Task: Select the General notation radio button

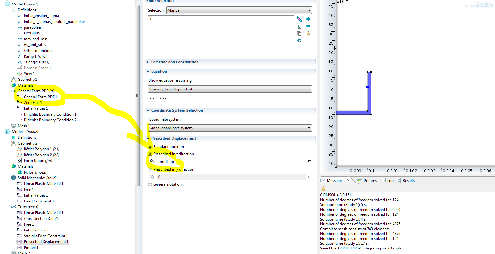Action: pos(150,184)
